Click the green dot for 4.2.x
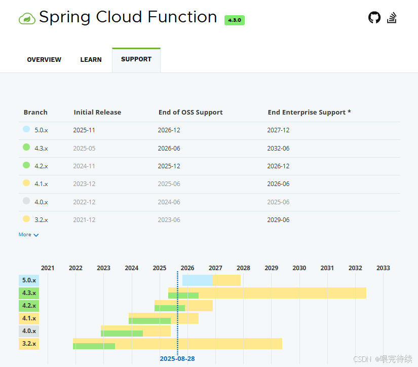 [x=26, y=165]
